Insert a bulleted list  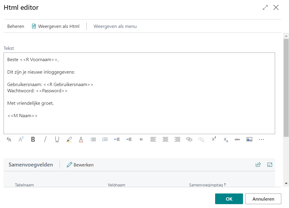[93, 139]
